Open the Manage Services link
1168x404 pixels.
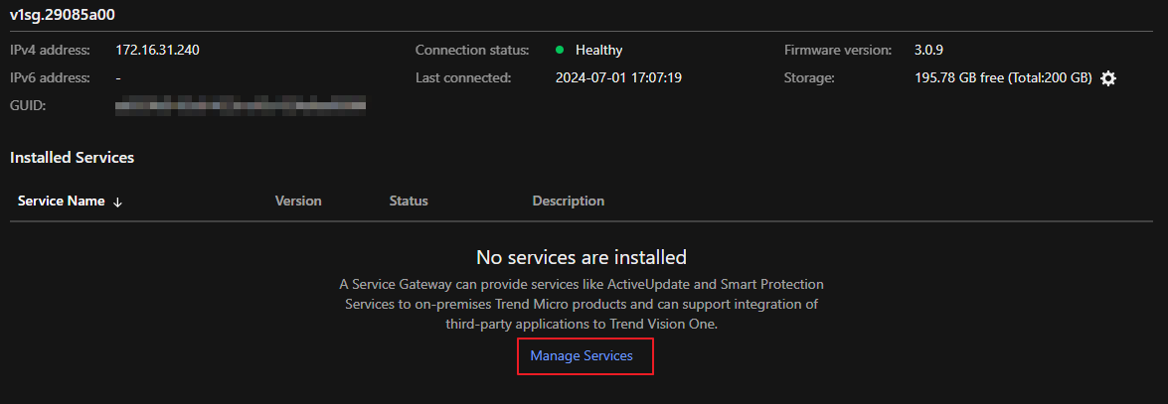[x=582, y=355]
